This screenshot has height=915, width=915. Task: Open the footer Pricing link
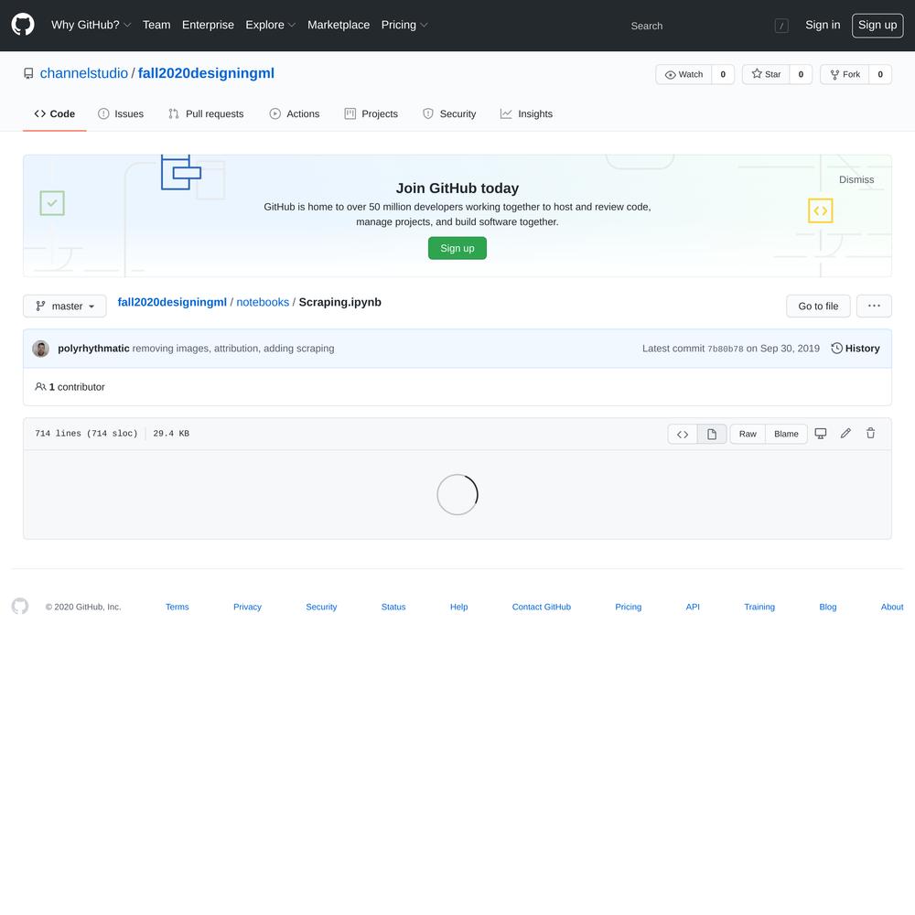pyautogui.click(x=629, y=607)
